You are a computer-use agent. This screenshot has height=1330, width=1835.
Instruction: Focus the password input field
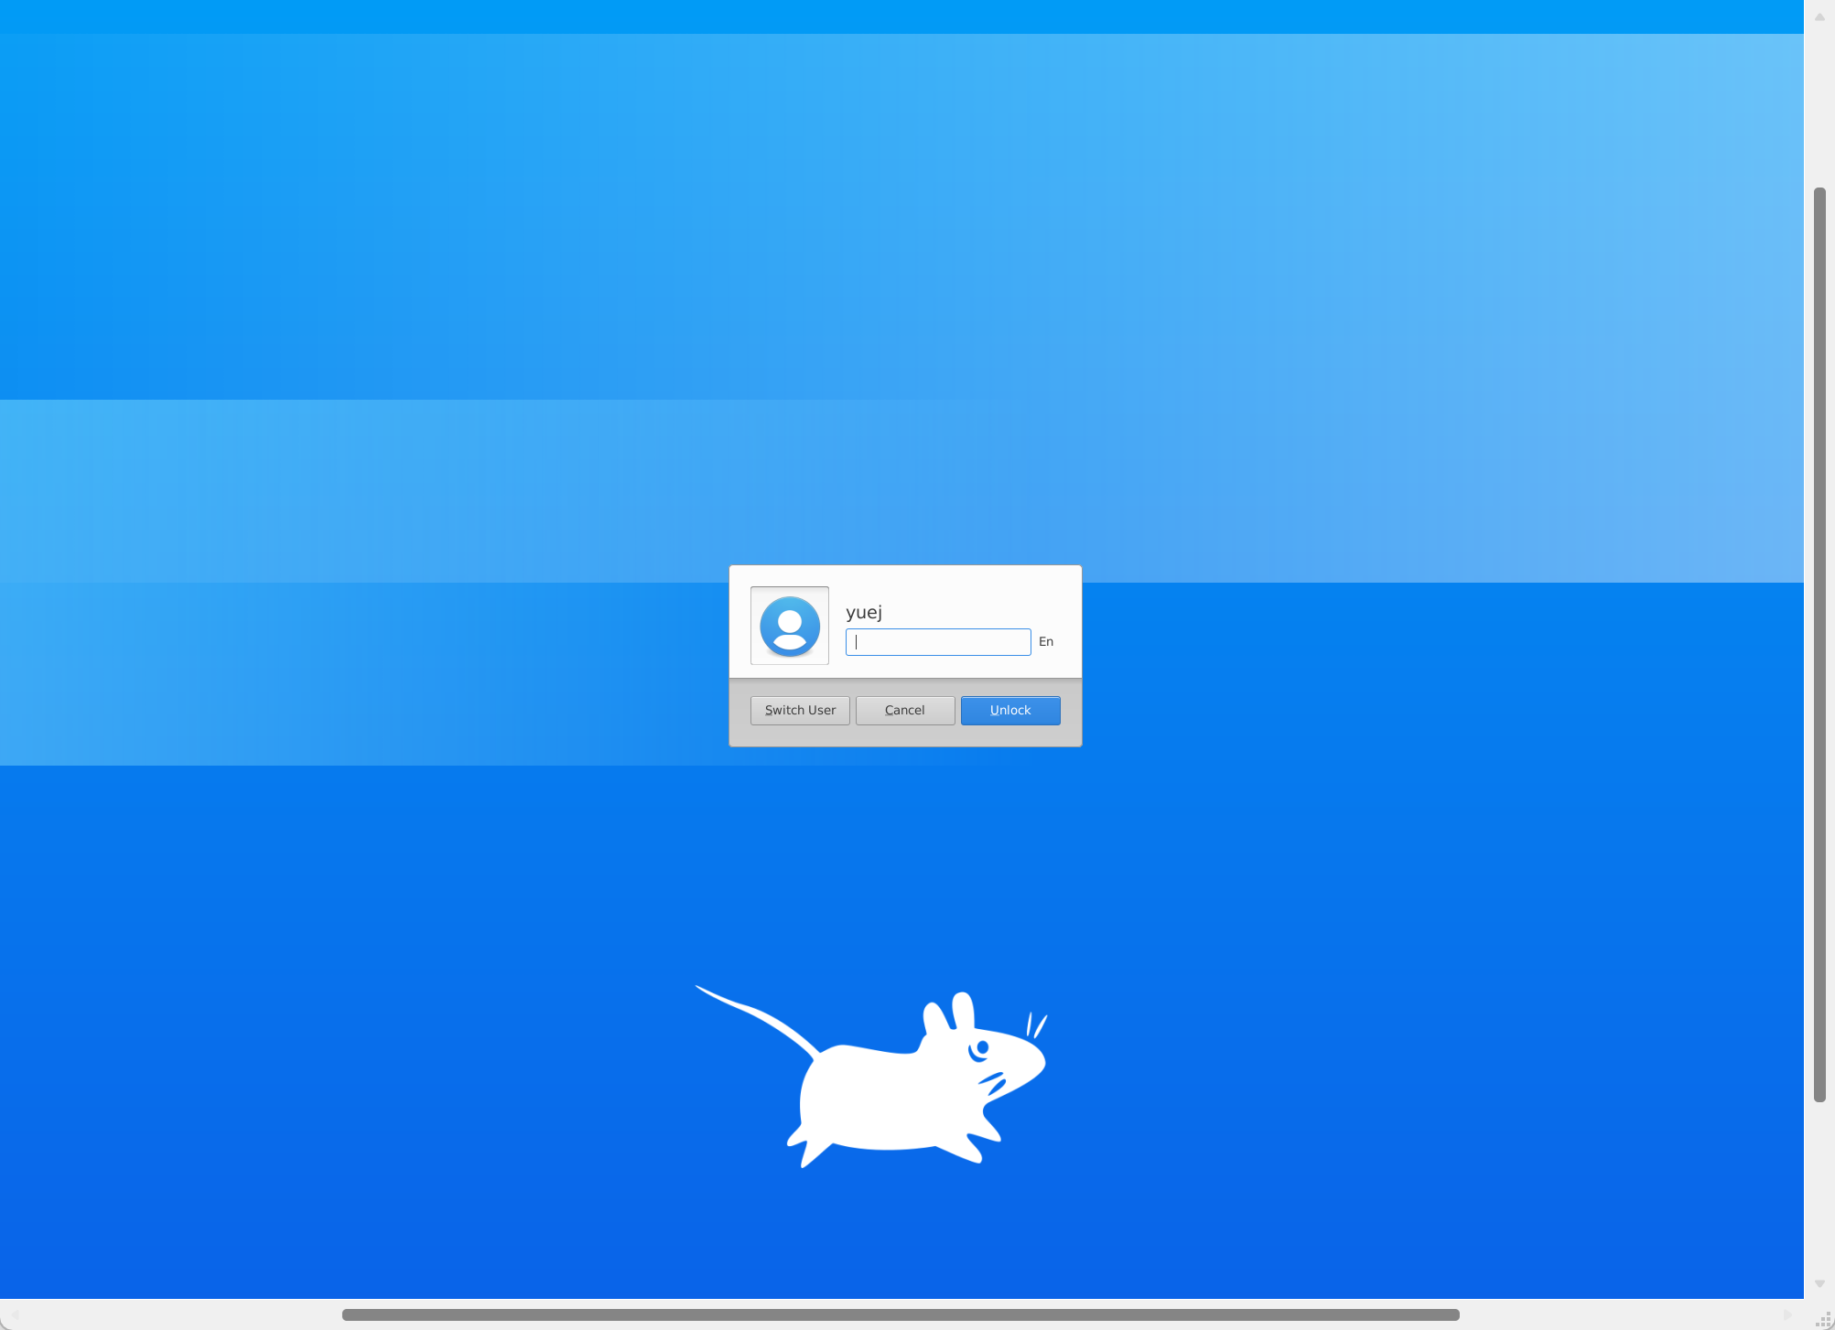(x=938, y=642)
